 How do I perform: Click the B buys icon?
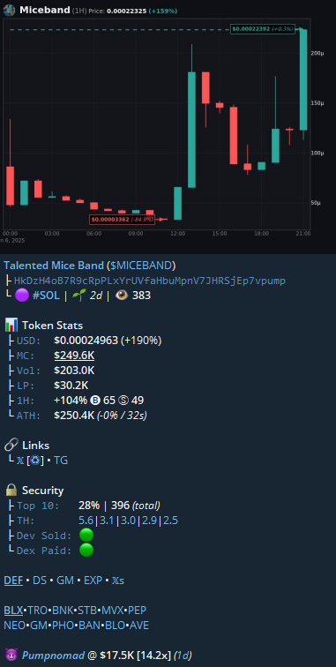[x=94, y=401]
